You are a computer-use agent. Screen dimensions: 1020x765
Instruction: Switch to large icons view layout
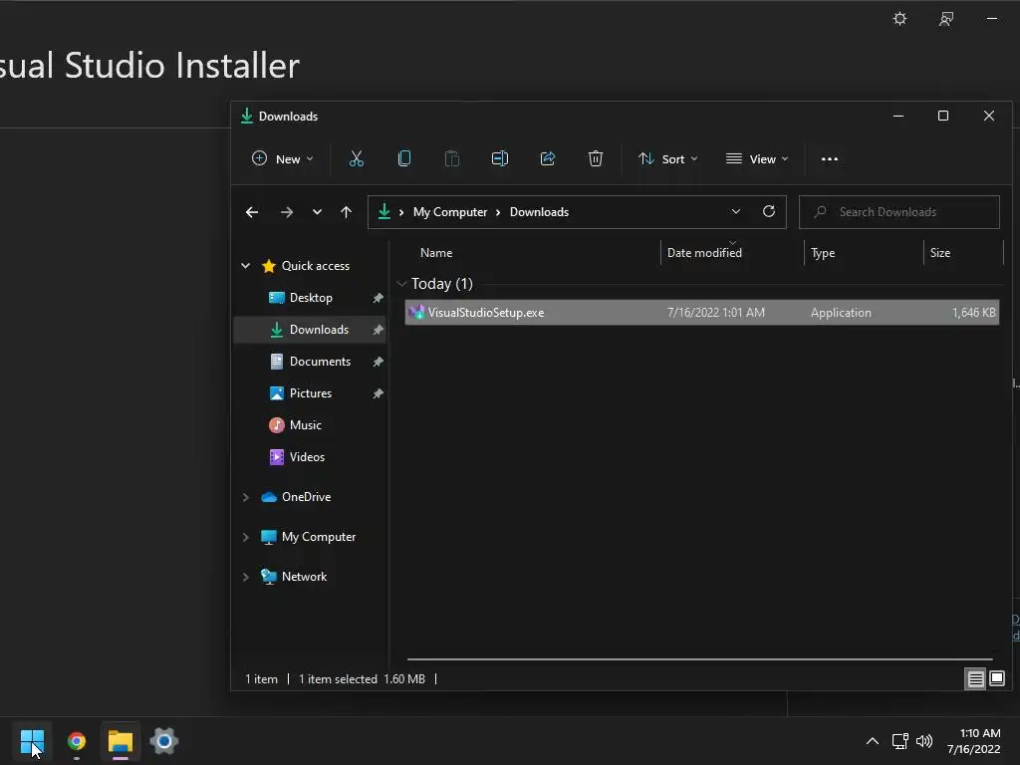coord(997,679)
